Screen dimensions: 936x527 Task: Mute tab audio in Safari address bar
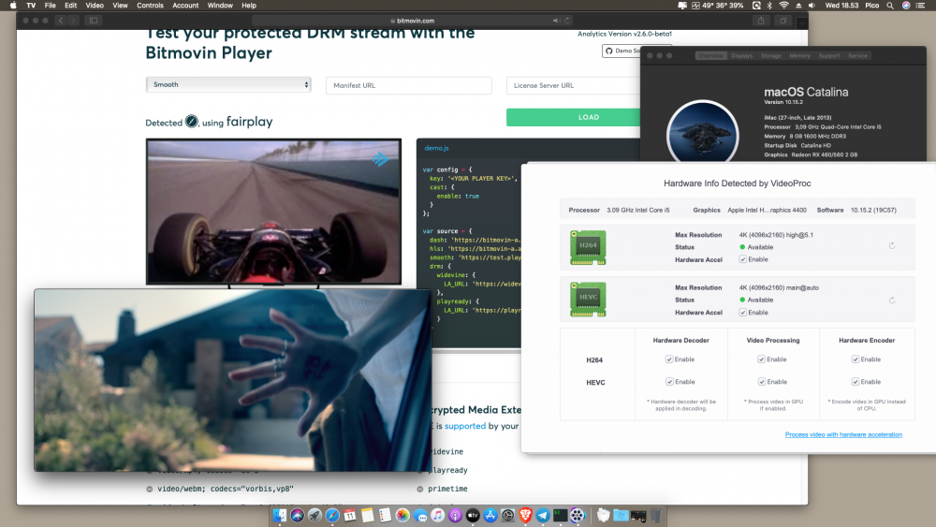click(x=556, y=21)
